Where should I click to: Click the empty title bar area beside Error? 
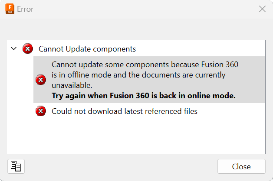[x=145, y=9]
